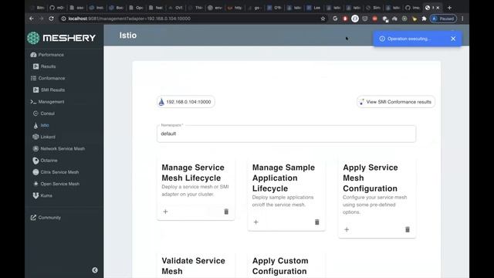Click the Community external link icon
This screenshot has height=278, width=494.
(33, 218)
